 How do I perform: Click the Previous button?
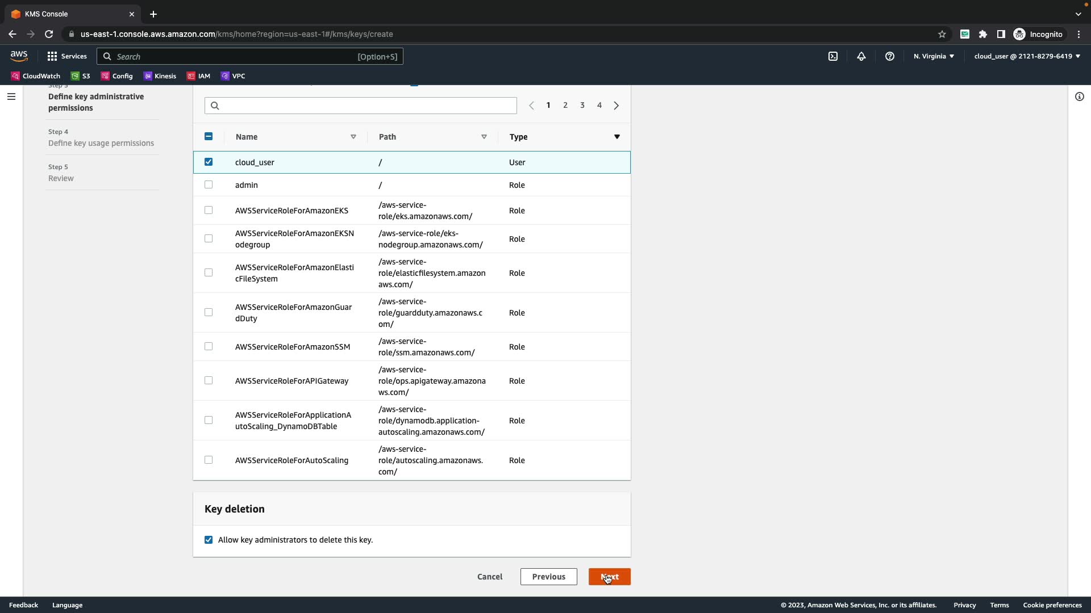point(548,577)
